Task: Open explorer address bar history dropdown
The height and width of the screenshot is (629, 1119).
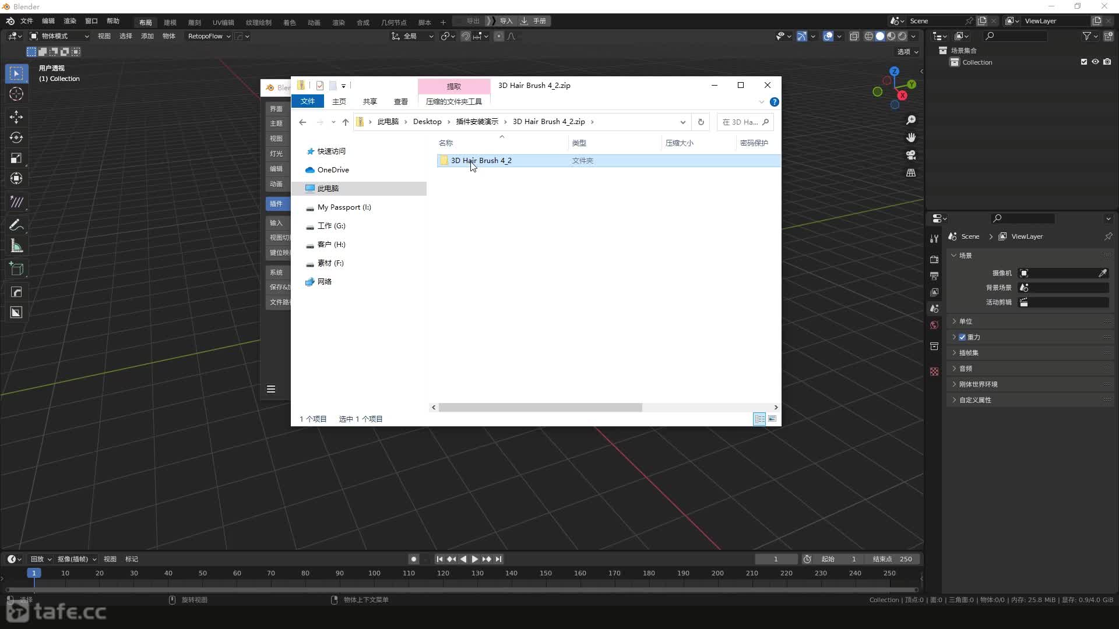Action: click(x=682, y=122)
